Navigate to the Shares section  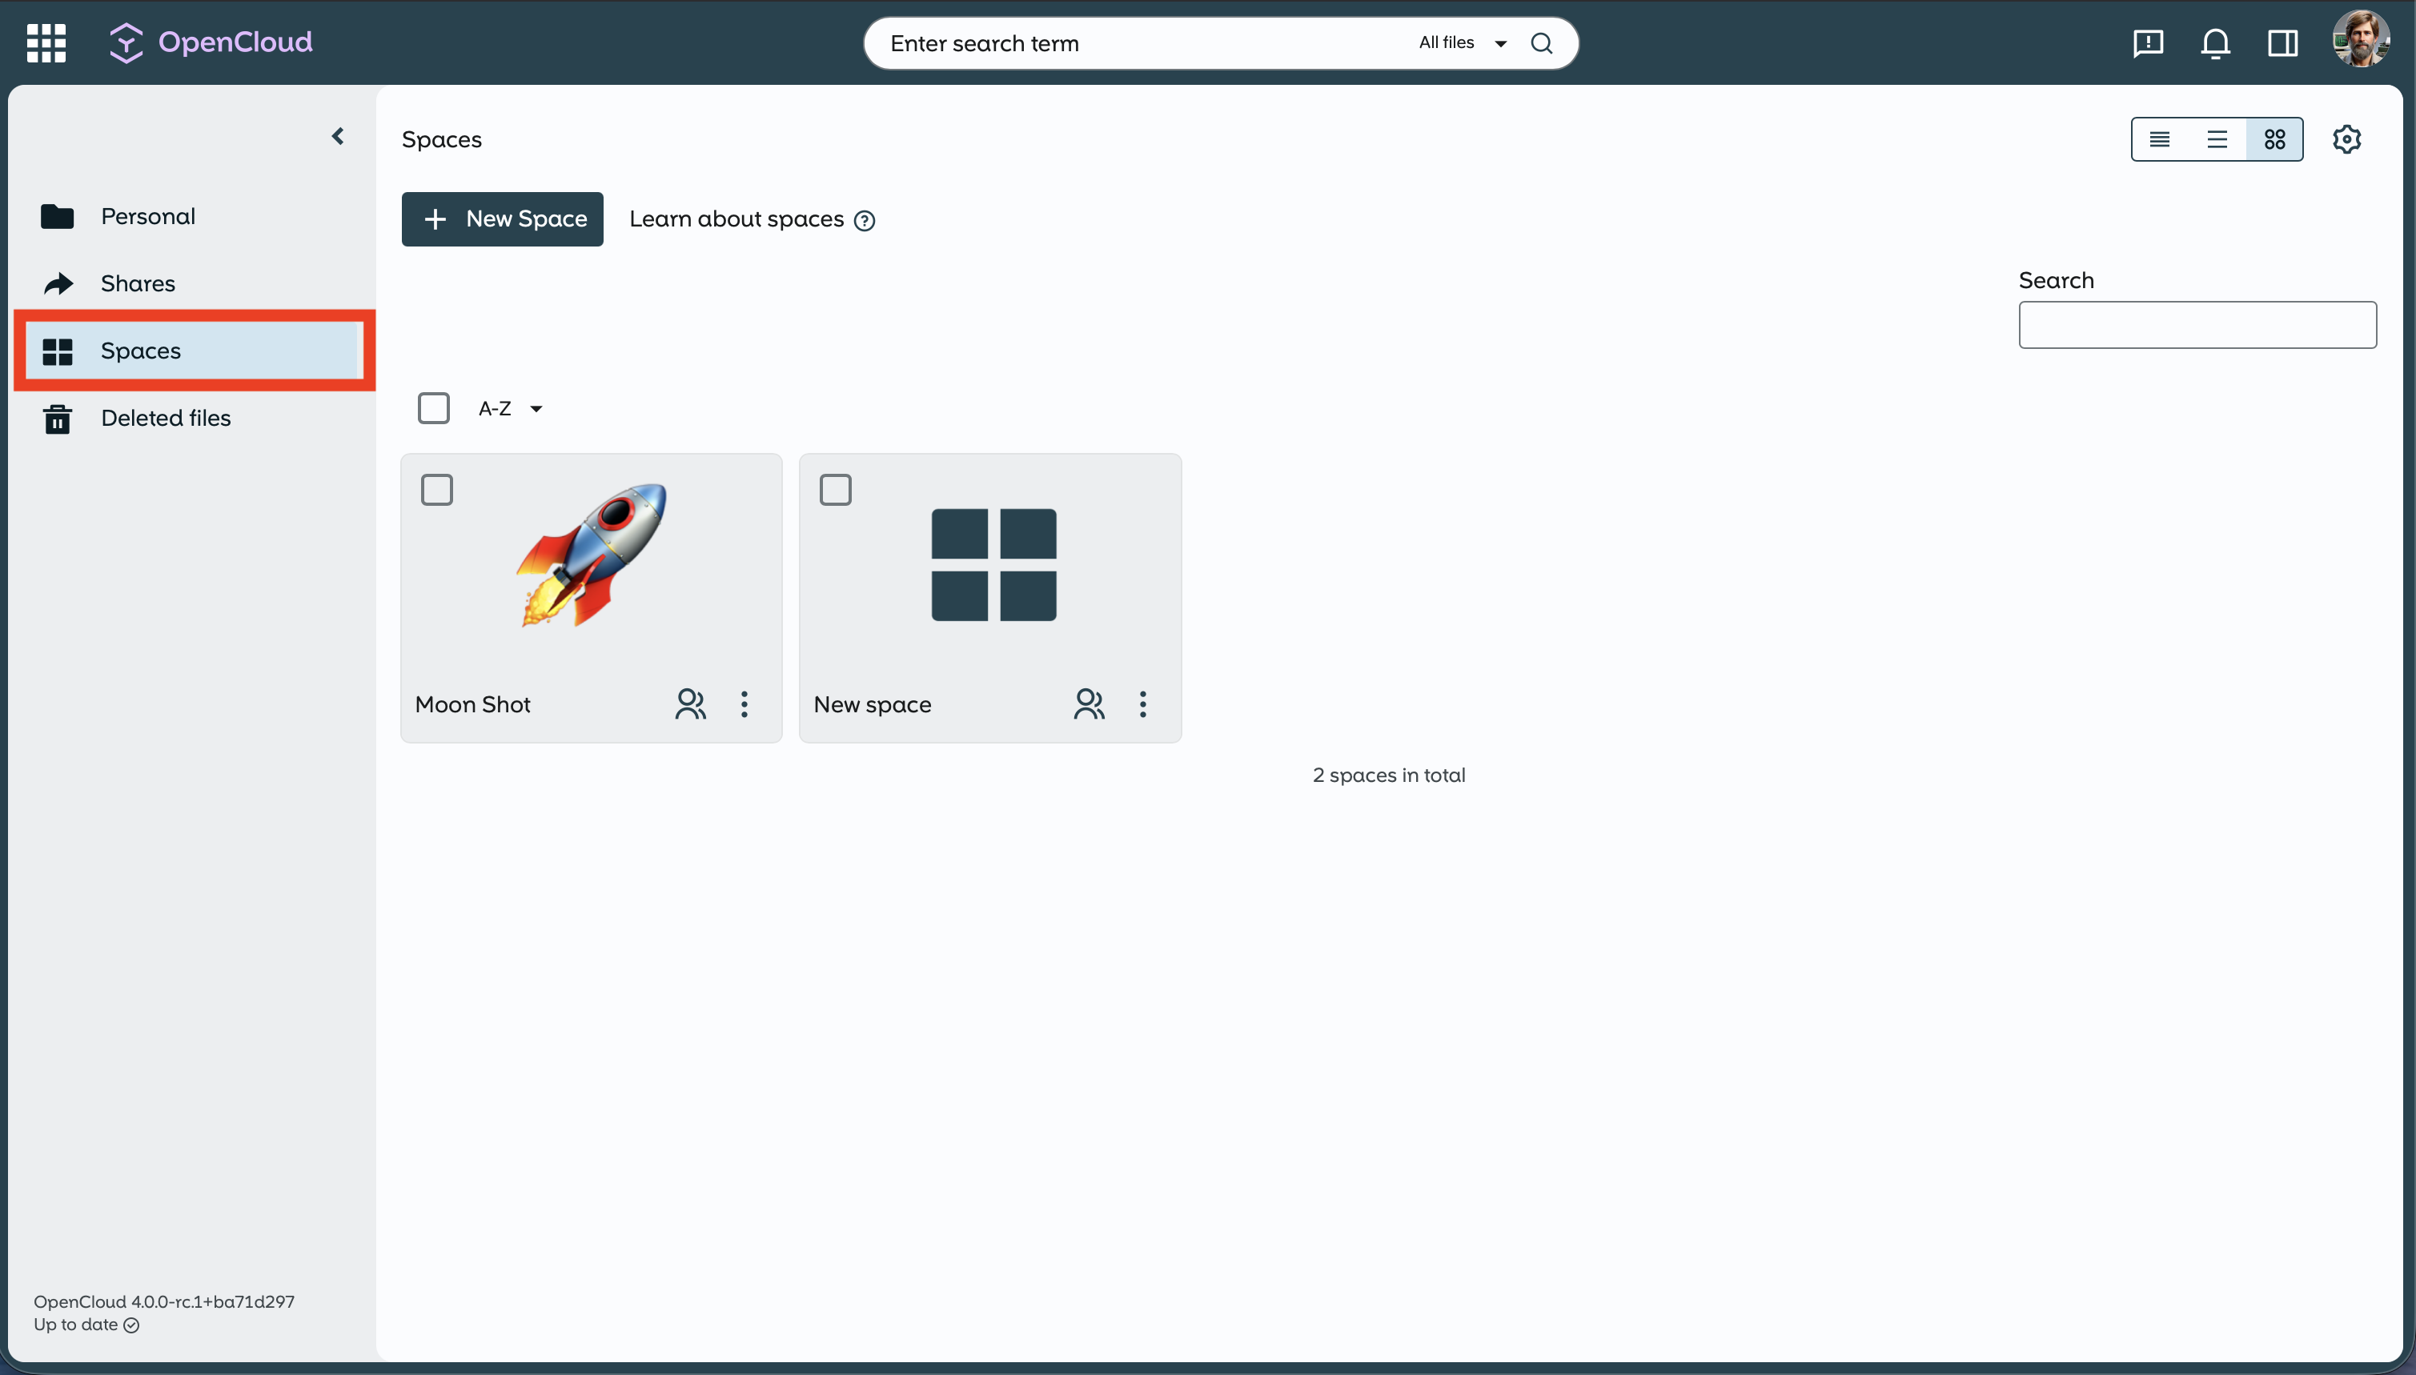(138, 283)
